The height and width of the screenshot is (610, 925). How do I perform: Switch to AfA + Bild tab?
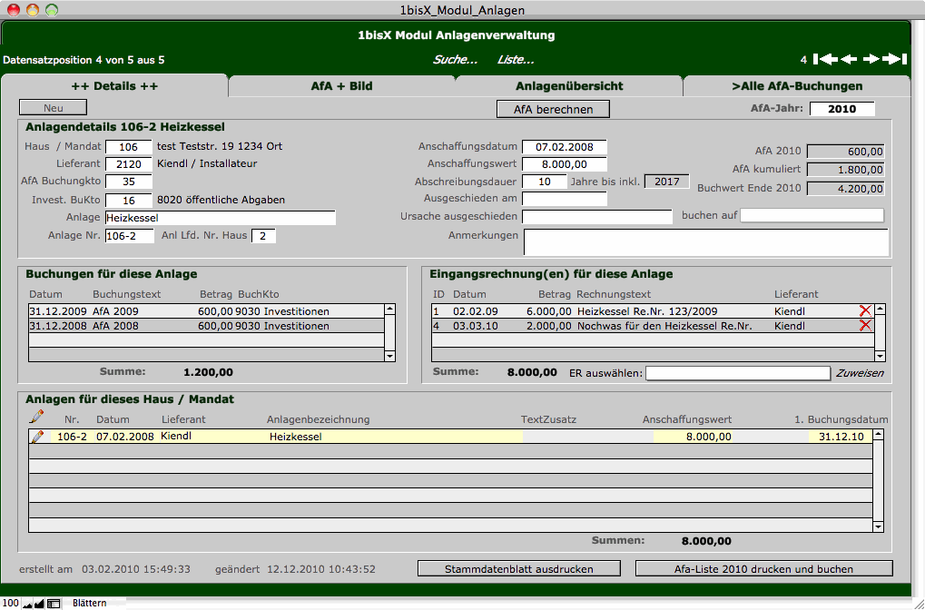[x=341, y=86]
